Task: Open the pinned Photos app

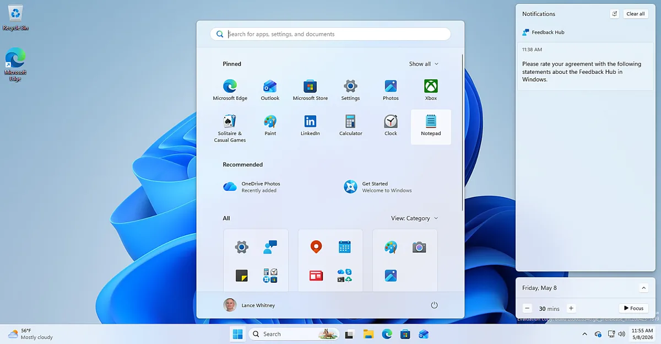Action: (391, 90)
